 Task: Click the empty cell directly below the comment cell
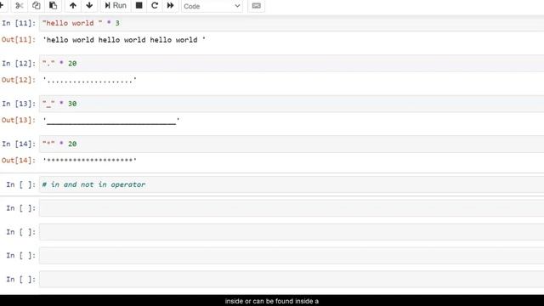pyautogui.click(x=292, y=208)
